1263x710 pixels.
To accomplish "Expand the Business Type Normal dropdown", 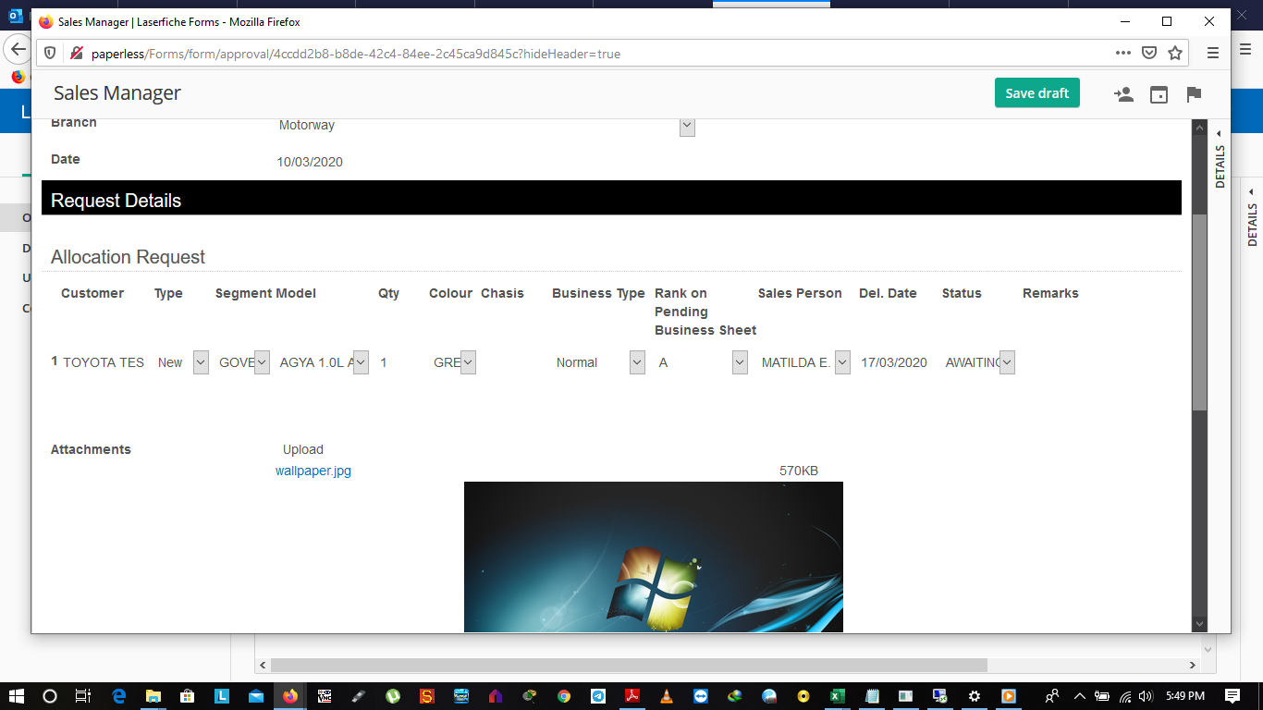I will coord(637,362).
